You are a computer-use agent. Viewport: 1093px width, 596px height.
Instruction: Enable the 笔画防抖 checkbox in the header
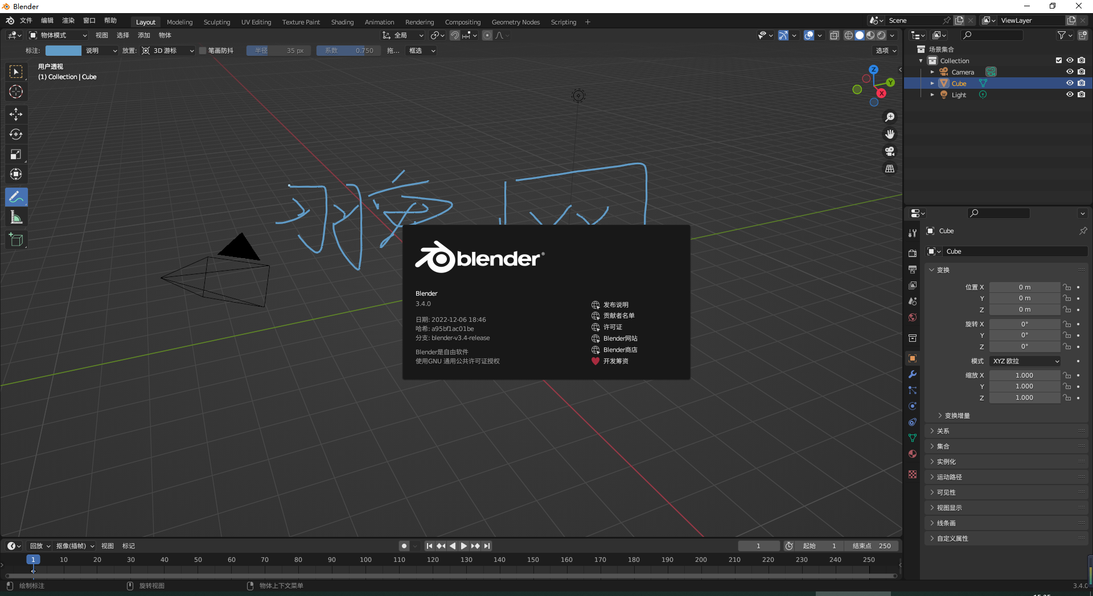tap(203, 51)
